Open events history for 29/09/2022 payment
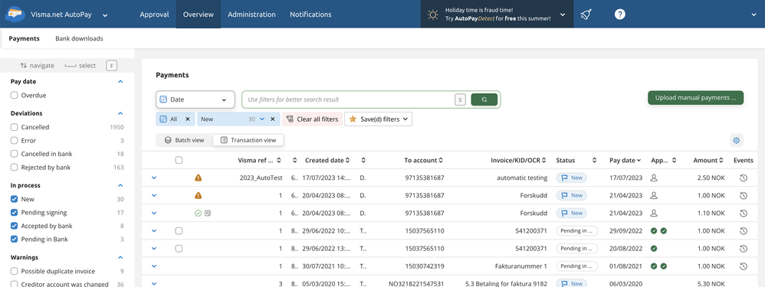The height and width of the screenshot is (287, 765). (743, 230)
